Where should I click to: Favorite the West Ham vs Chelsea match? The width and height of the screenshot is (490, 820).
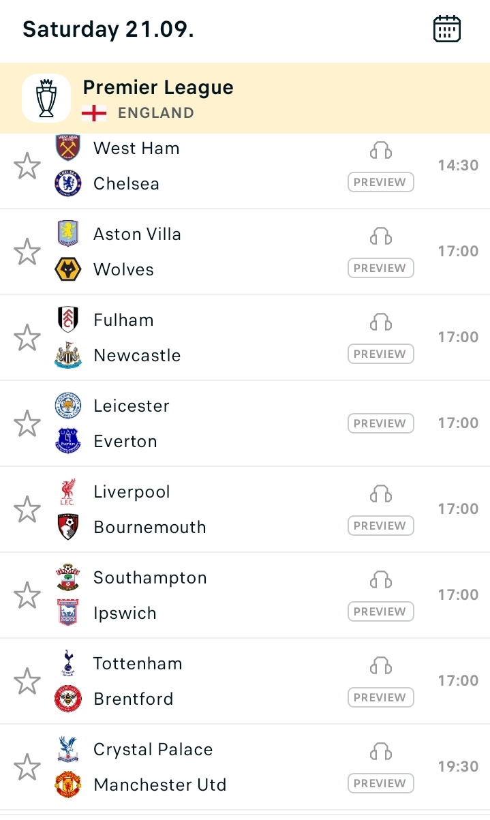coord(27,166)
